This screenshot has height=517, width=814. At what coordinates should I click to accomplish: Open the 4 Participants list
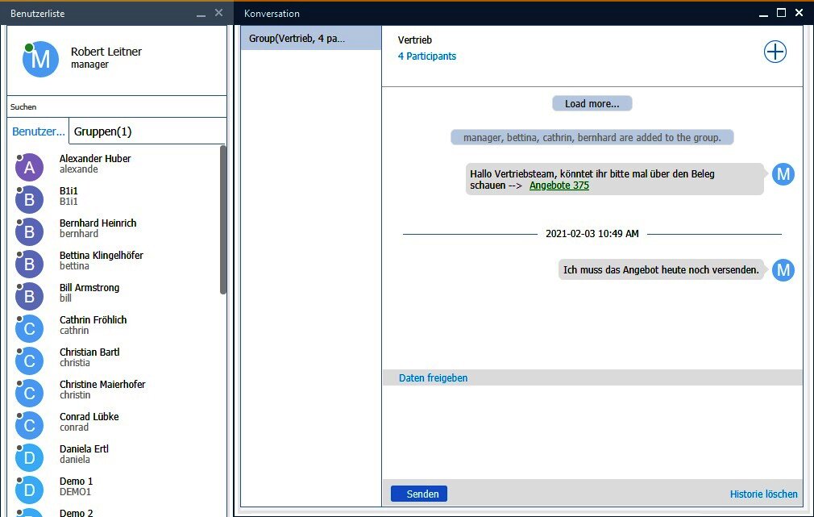coord(426,56)
